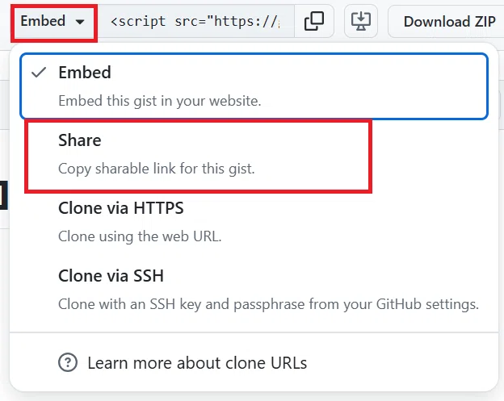The height and width of the screenshot is (401, 504).
Task: Click the checkmark beside the Embed option
Action: pyautogui.click(x=39, y=73)
